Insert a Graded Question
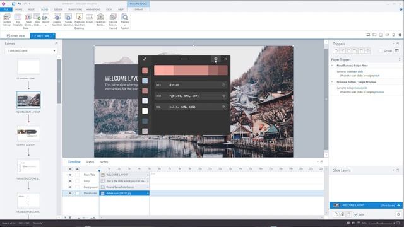This screenshot has height=227, width=404. pyautogui.click(x=57, y=20)
